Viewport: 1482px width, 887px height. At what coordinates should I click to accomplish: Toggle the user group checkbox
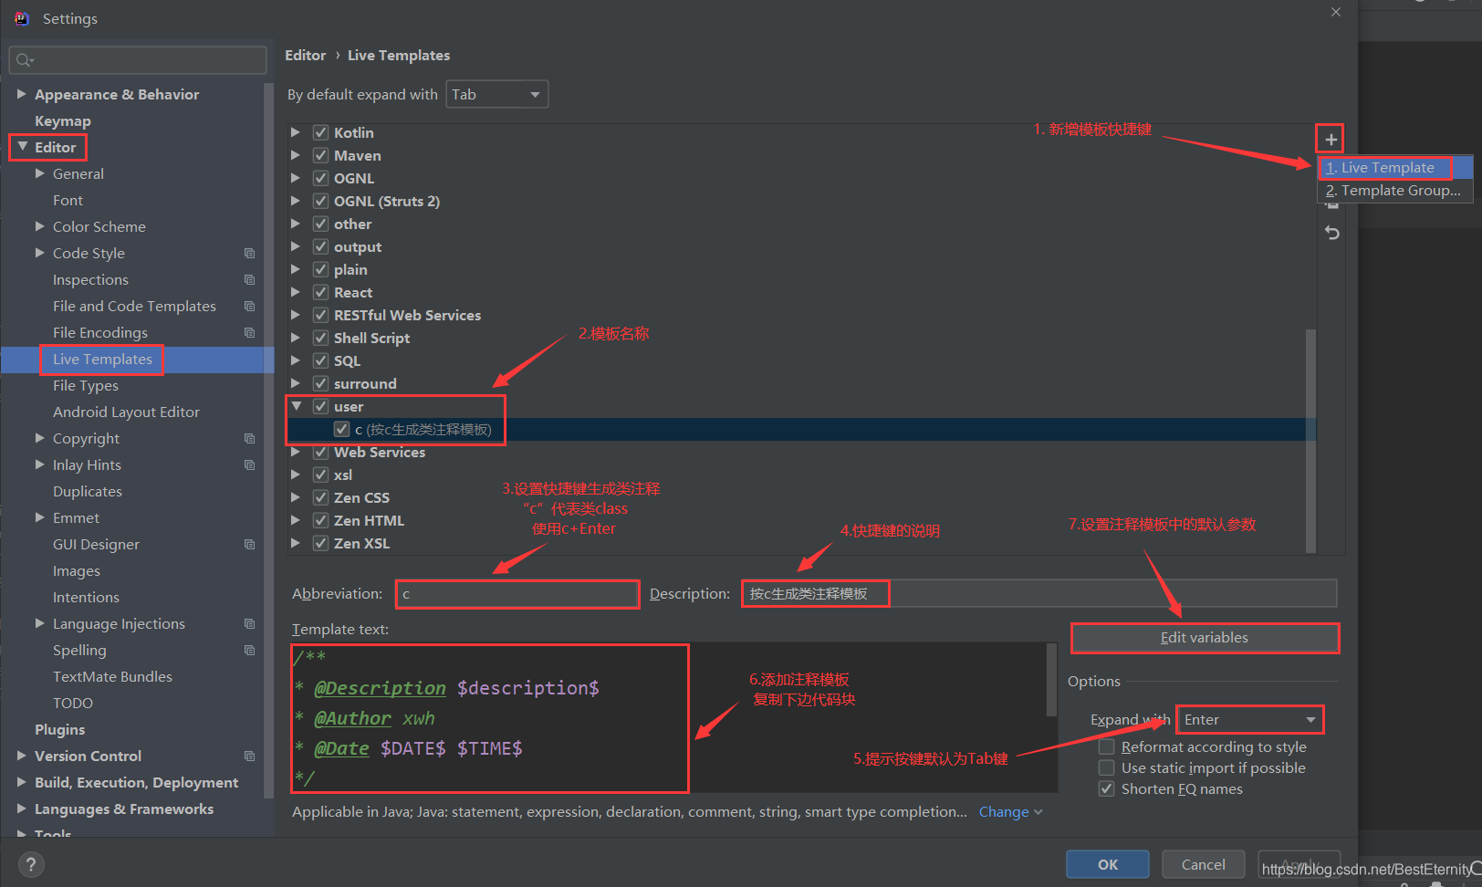coord(320,406)
